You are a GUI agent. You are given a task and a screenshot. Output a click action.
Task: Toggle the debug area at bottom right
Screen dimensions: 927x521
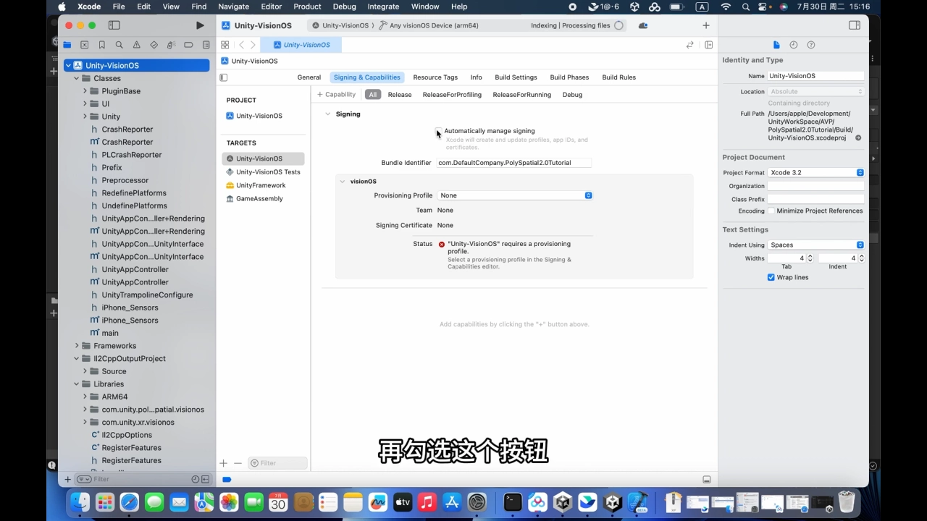(x=707, y=480)
